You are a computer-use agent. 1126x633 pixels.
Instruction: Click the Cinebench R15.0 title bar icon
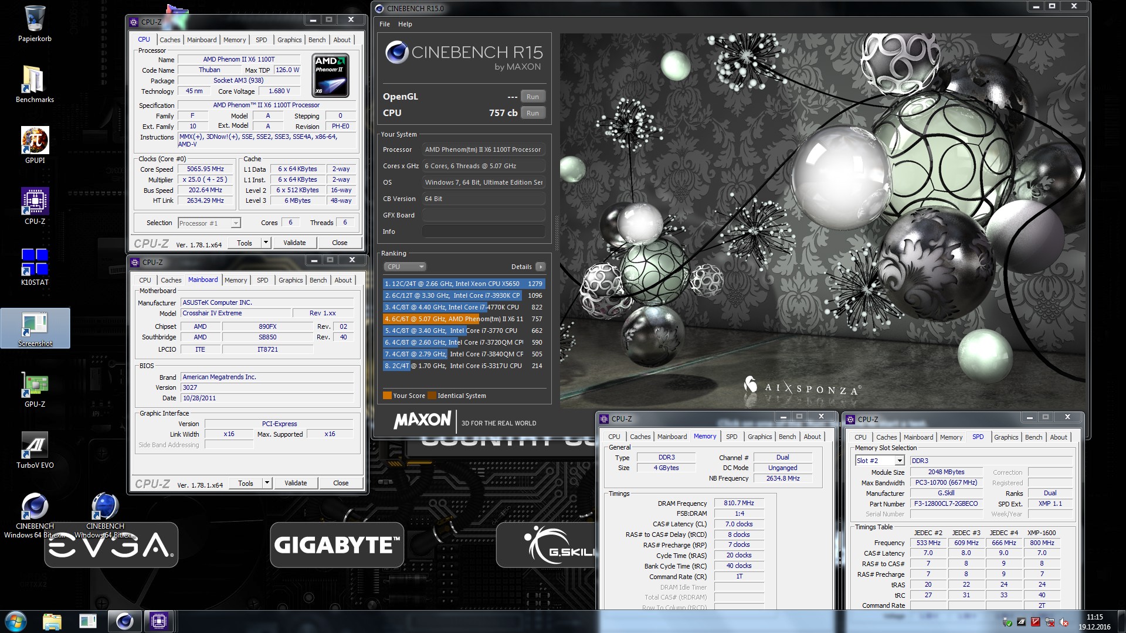pos(379,8)
